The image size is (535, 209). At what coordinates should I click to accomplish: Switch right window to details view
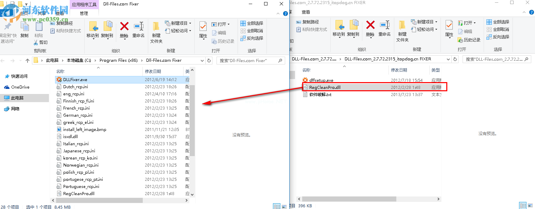coord(523,206)
